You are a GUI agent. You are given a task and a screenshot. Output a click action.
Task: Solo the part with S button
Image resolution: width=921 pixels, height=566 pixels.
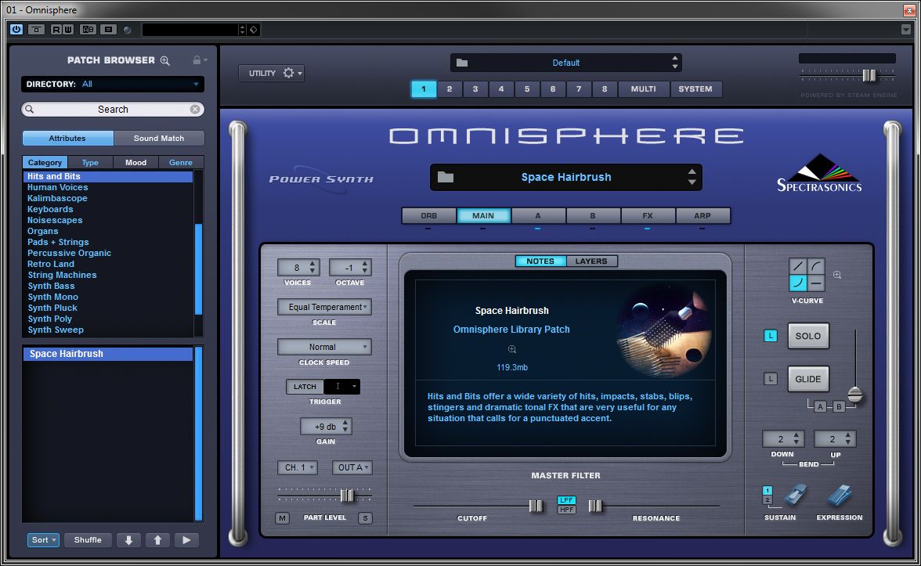[x=365, y=518]
